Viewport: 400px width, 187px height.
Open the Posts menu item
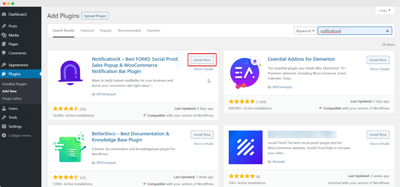pos(20,26)
